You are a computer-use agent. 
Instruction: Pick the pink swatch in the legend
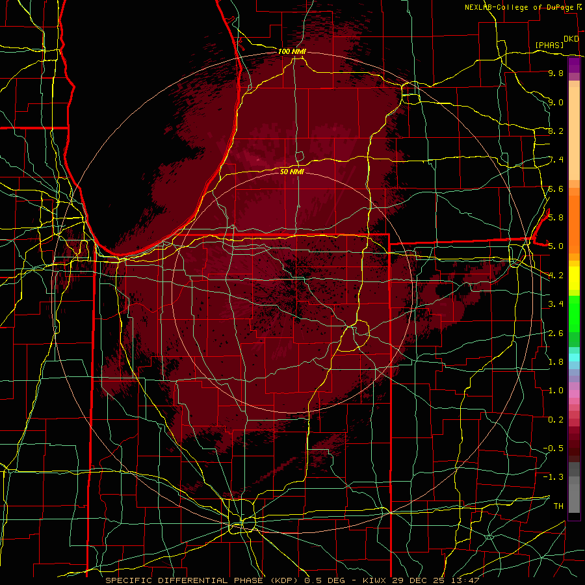(x=574, y=394)
